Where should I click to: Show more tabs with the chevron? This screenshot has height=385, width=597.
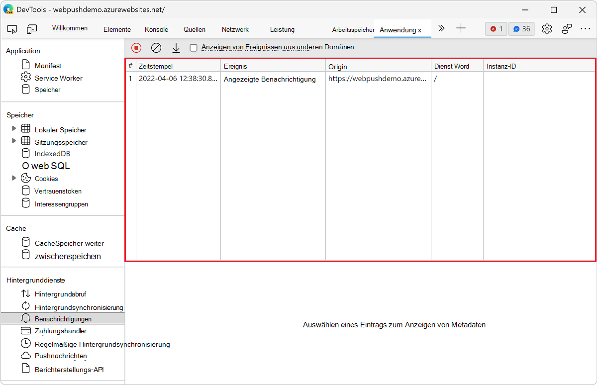pos(441,29)
